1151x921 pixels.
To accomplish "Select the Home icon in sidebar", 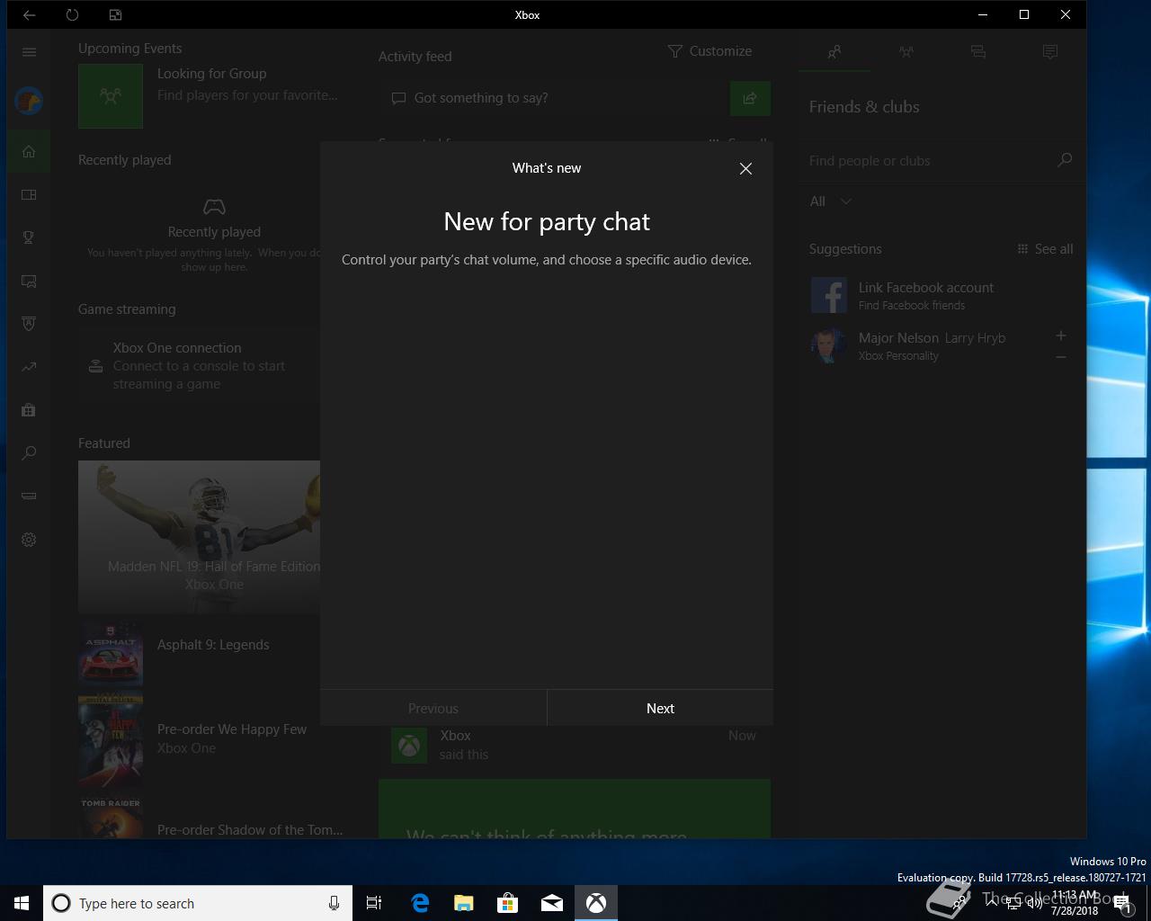I will click(29, 151).
